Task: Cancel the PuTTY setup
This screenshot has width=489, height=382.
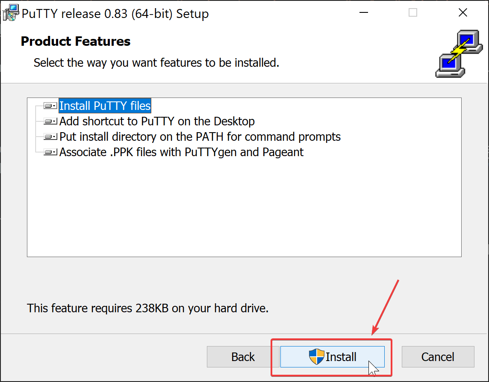Action: 438,357
